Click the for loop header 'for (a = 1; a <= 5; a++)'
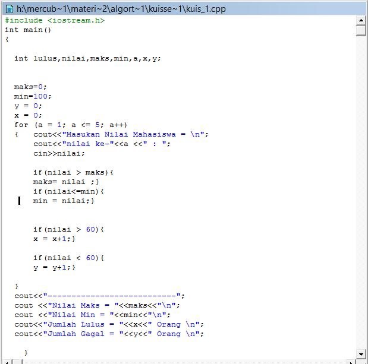This screenshot has height=364, width=368. pos(71,125)
